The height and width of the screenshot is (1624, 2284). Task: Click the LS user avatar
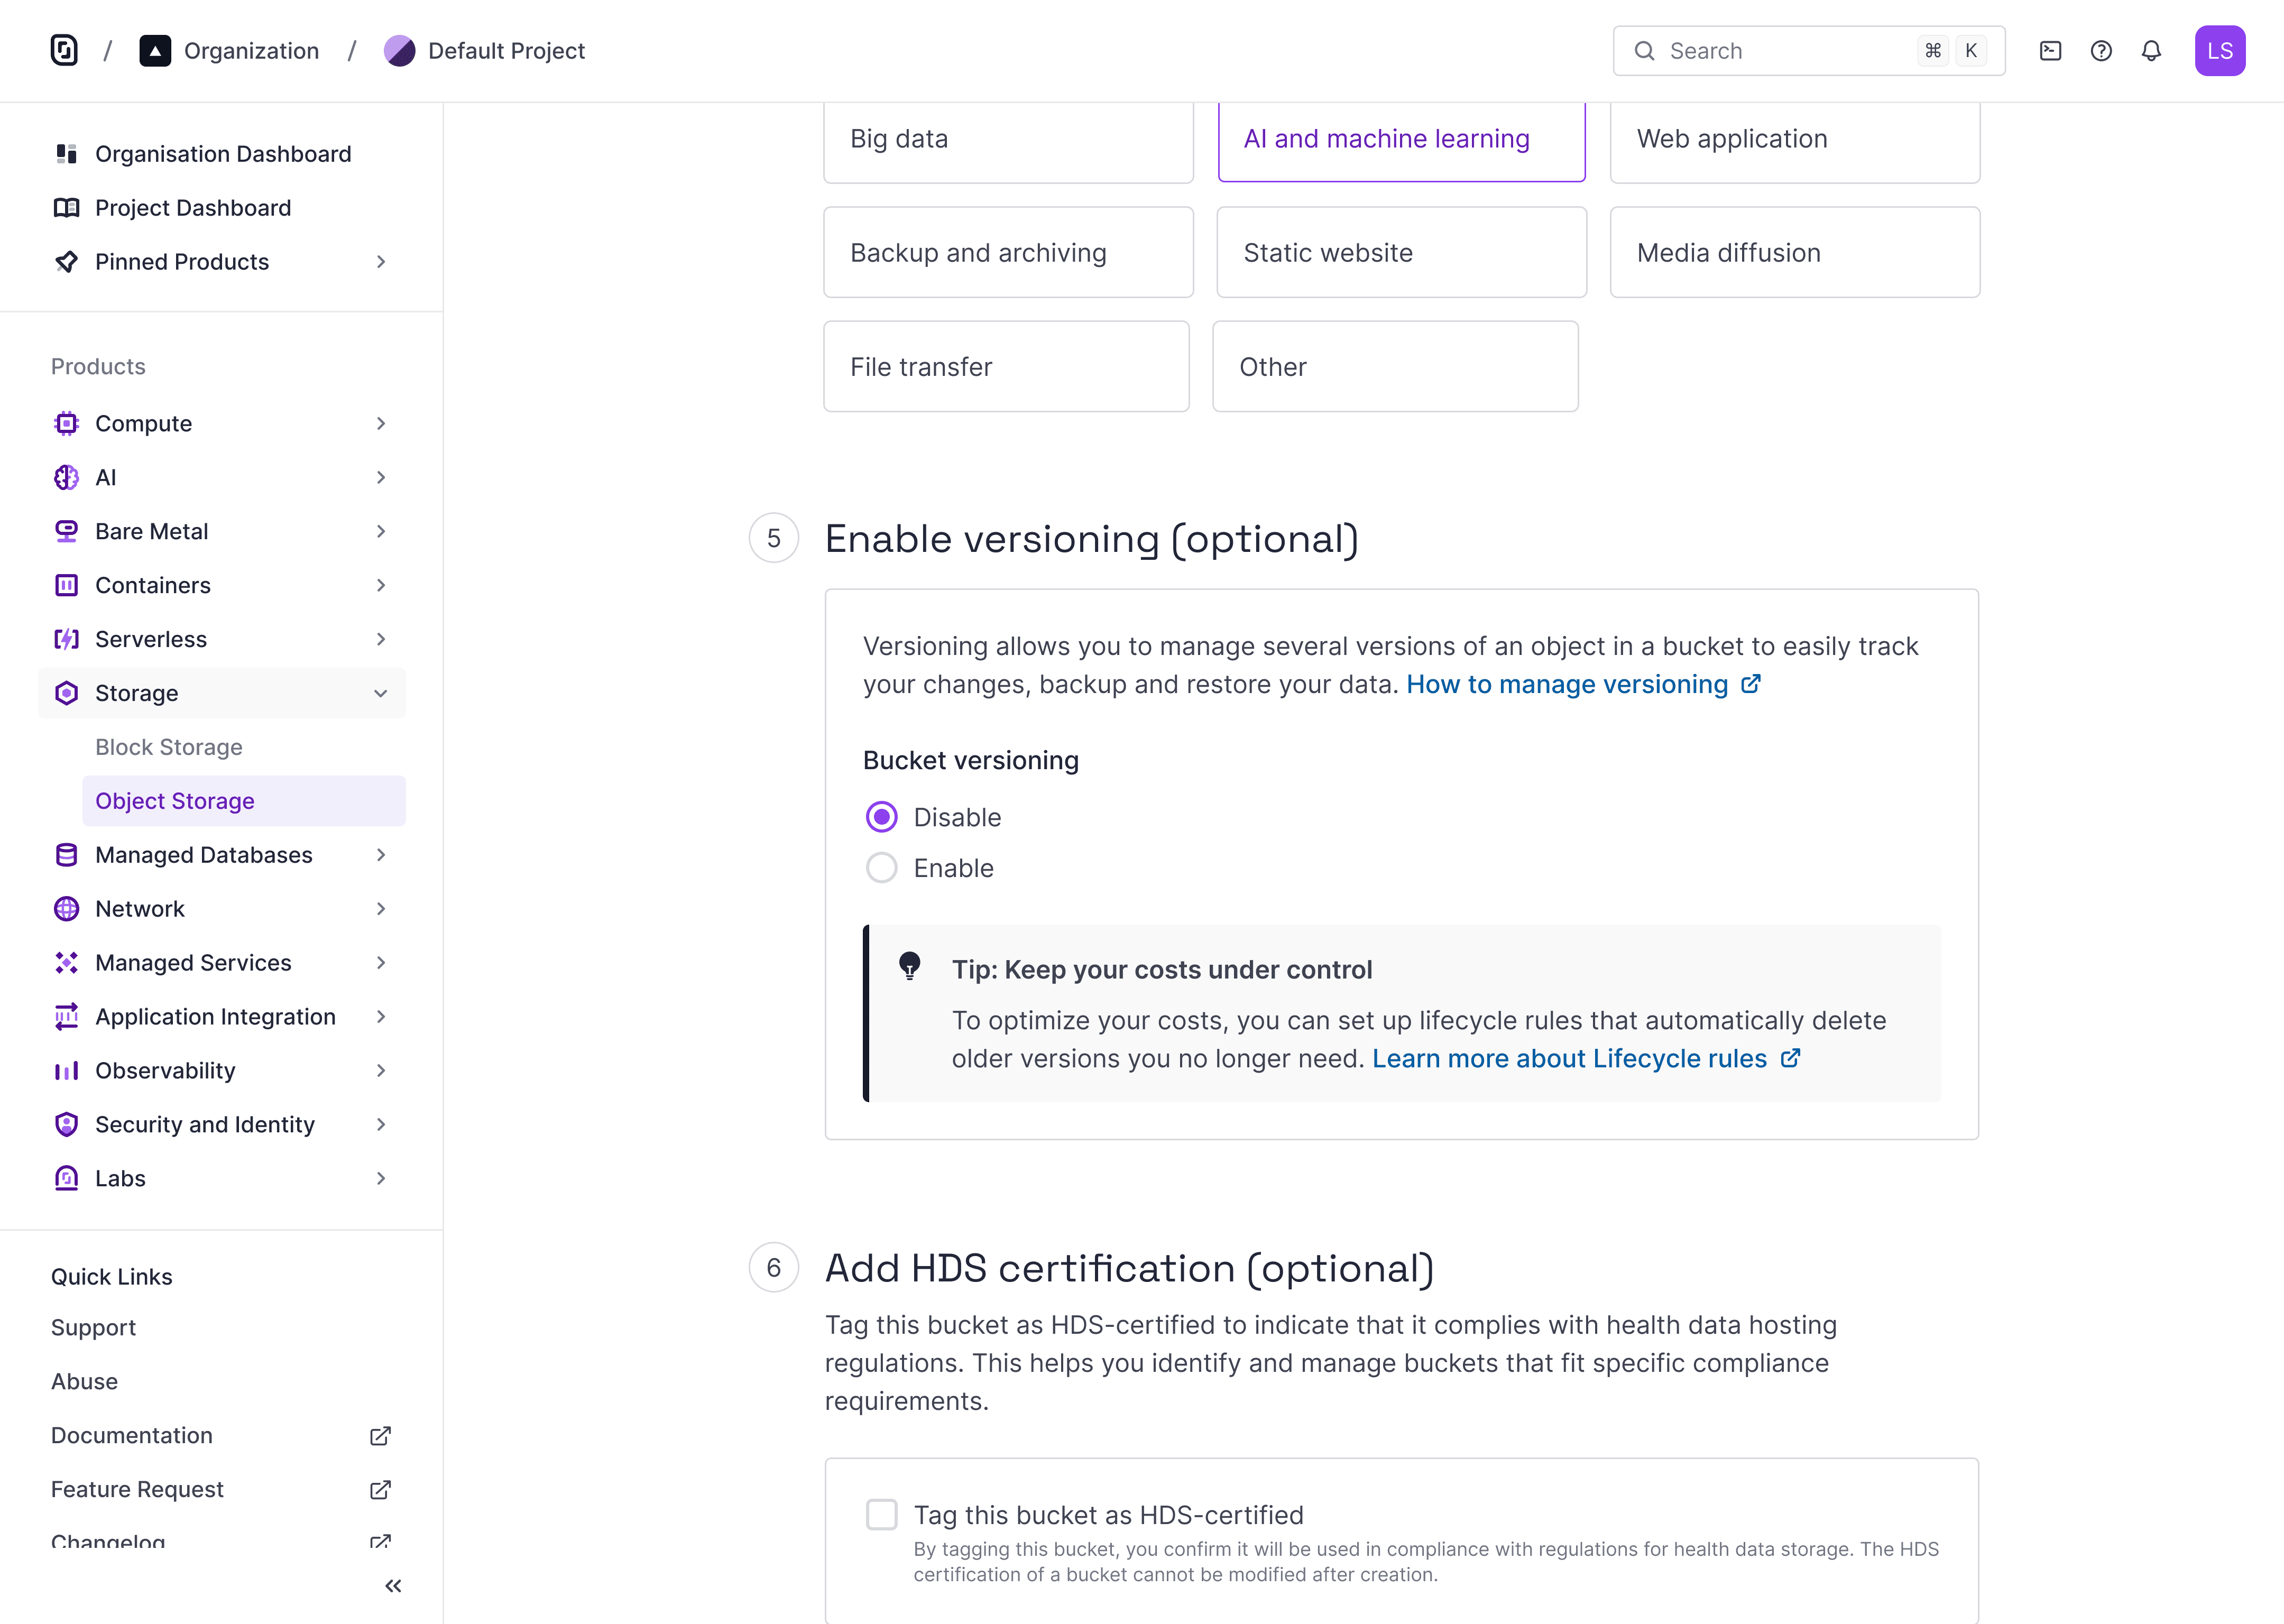(2219, 51)
